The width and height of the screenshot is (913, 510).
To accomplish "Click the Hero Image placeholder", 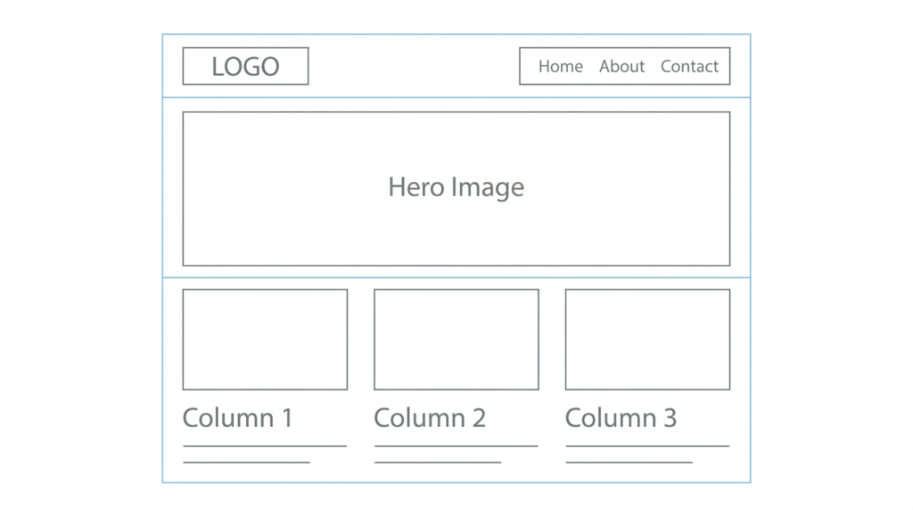I will tap(456, 188).
